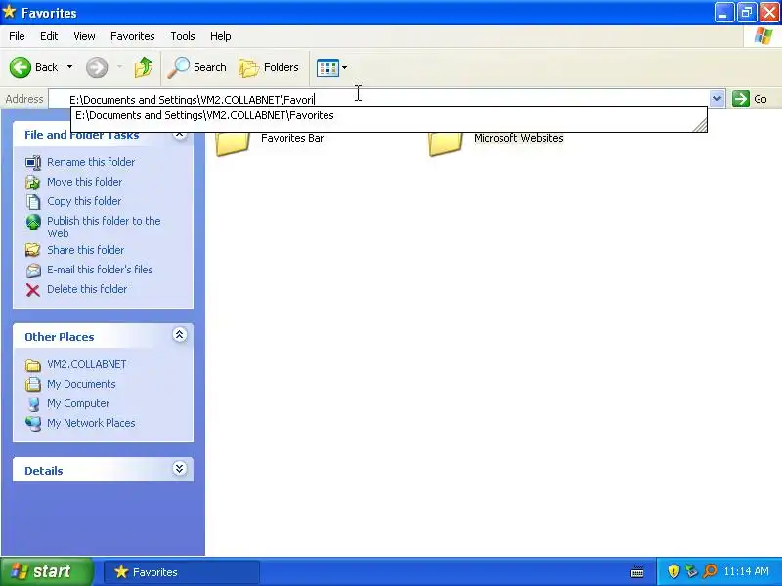Open the File menu
The height and width of the screenshot is (586, 782).
pyautogui.click(x=17, y=36)
